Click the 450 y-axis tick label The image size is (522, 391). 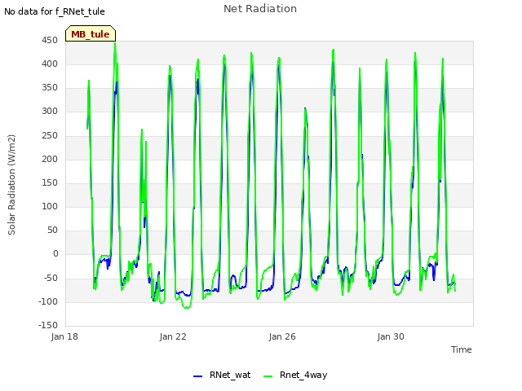pyautogui.click(x=50, y=40)
